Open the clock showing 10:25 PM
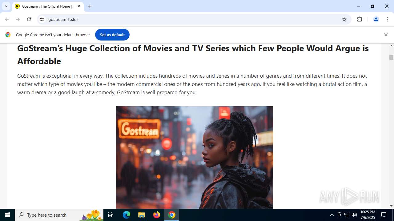Screen dimensions: 394x221 tap(368, 215)
